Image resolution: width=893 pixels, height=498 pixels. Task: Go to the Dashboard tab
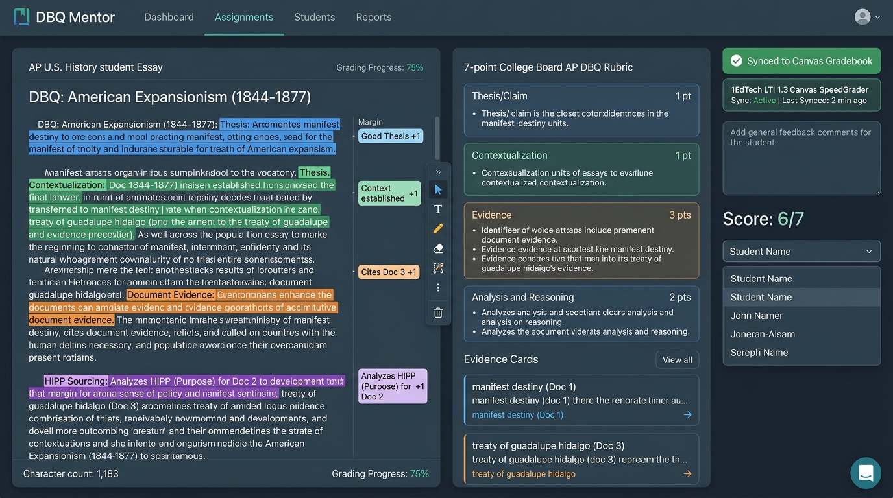click(169, 18)
